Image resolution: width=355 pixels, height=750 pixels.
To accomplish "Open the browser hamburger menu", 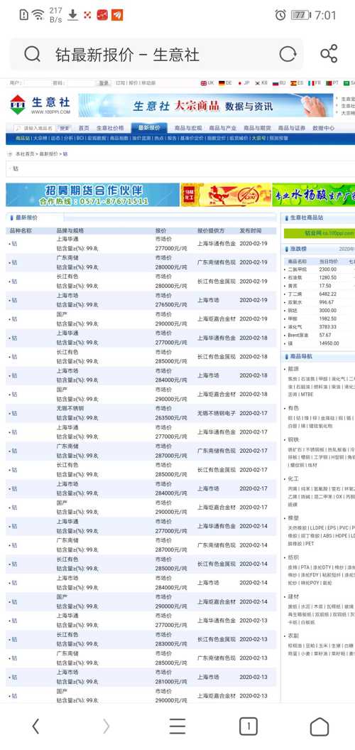I will [x=177, y=726].
